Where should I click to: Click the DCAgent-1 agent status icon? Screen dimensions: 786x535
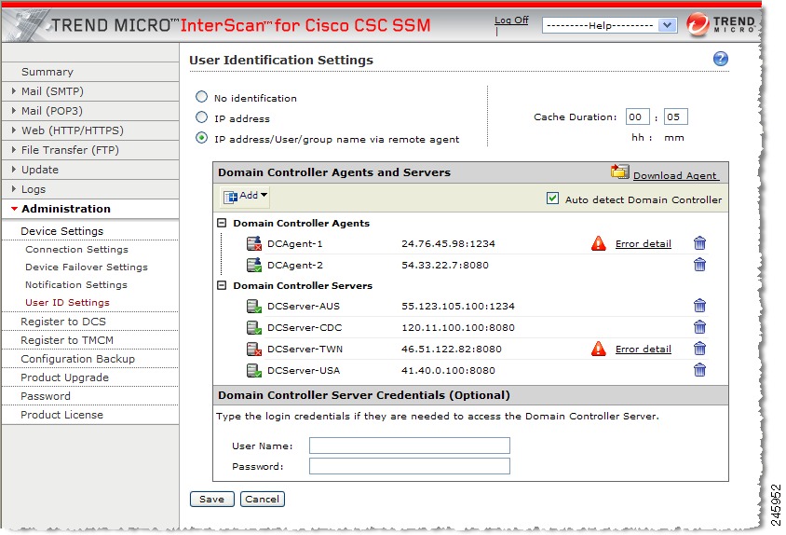(254, 243)
